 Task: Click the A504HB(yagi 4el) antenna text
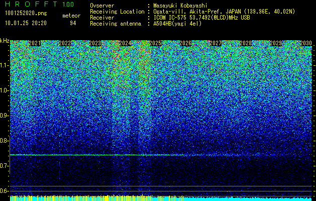pyautogui.click(x=177, y=24)
